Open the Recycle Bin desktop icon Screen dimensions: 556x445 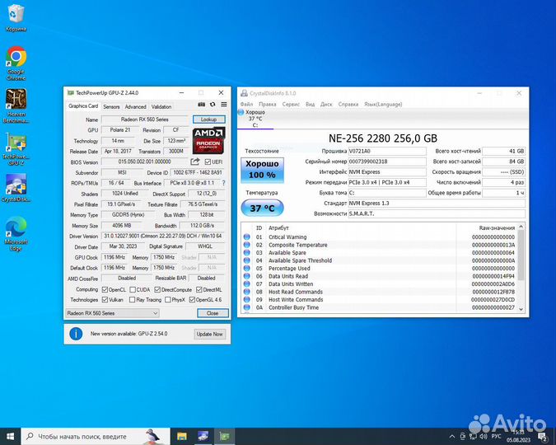tap(16, 18)
